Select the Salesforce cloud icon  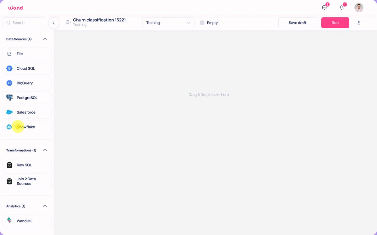pos(9,112)
